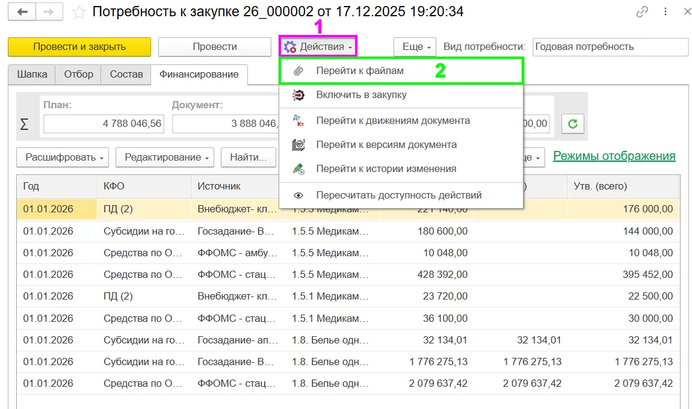
Task: Click the План amount field 4 788 046,56
Action: pos(103,124)
